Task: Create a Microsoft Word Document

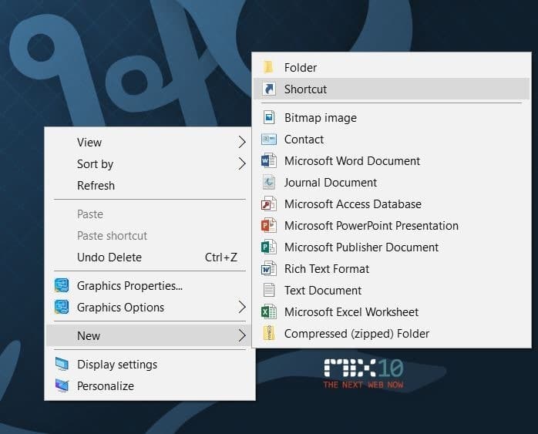Action: point(392,160)
